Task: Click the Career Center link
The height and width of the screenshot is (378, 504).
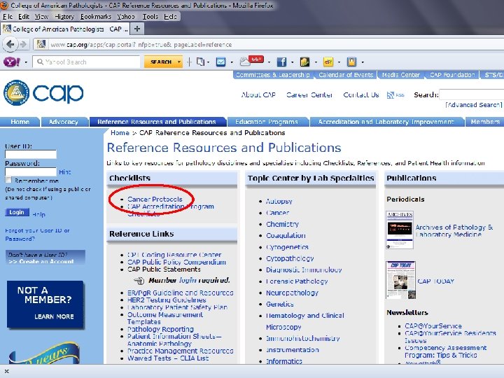Action: pyautogui.click(x=309, y=94)
